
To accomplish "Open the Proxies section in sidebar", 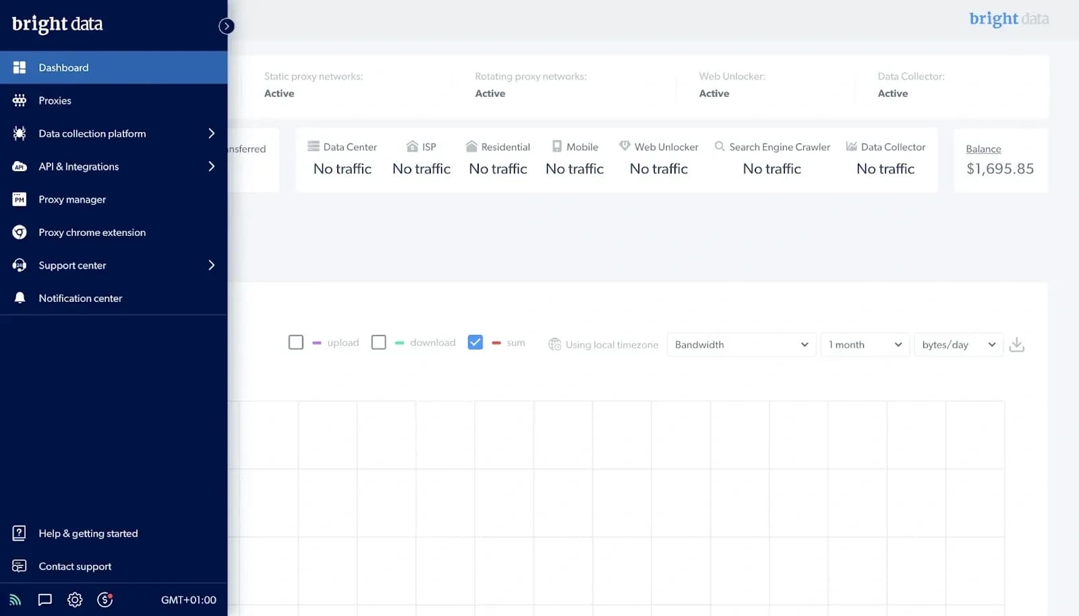I will point(55,100).
